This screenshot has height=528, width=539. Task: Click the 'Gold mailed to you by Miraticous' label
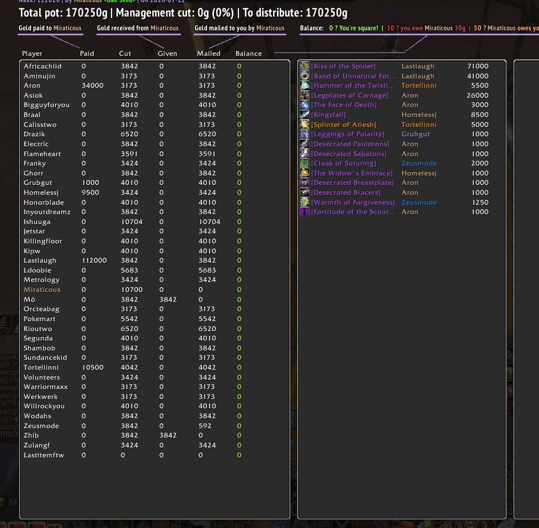239,28
